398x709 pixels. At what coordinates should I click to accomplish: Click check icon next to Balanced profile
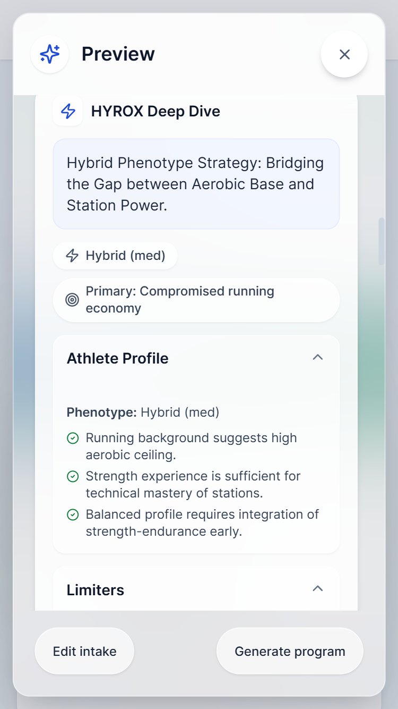[x=73, y=515]
